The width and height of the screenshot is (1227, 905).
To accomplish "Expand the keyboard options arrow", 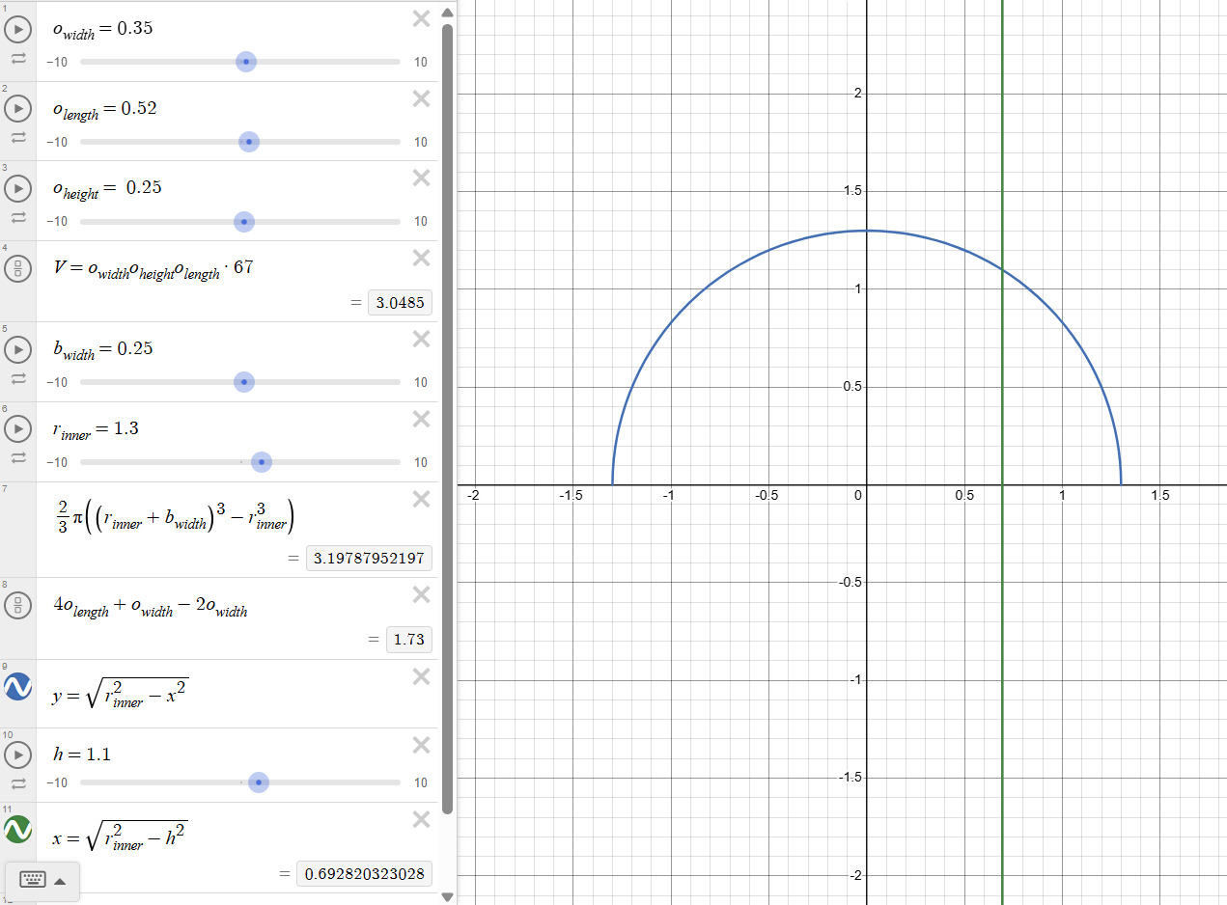I will 60,881.
